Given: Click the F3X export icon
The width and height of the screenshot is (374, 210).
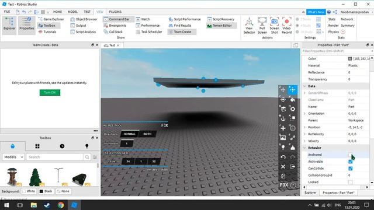Looking at the screenshot, I should [x=293, y=167].
